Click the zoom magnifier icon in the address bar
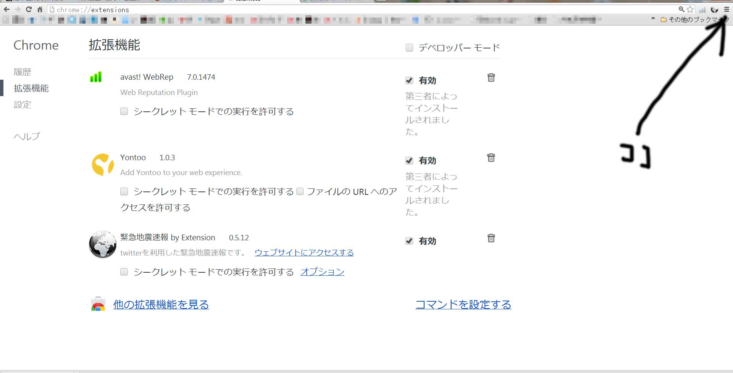 pyautogui.click(x=681, y=9)
